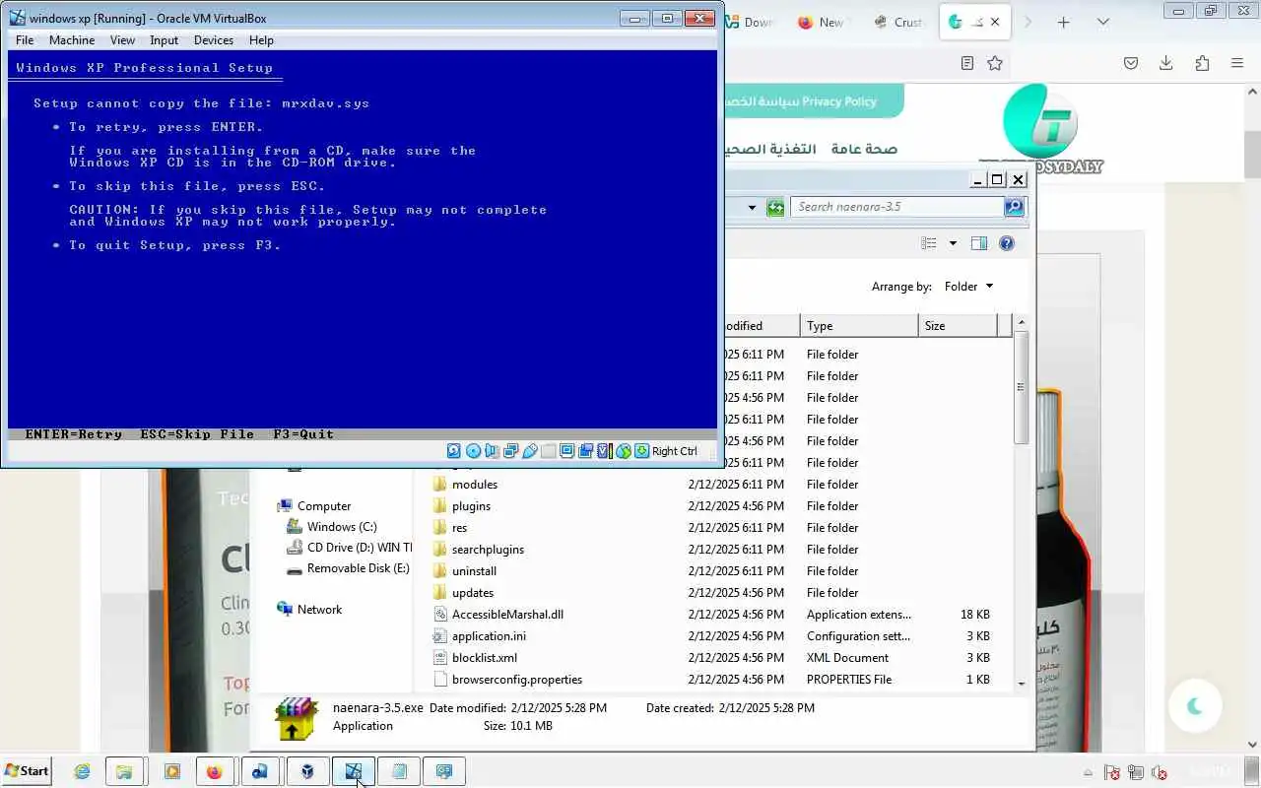Screen dimensions: 1261x788
Task: Click the optical disc icon in VirtualBox status bar
Action: (x=473, y=451)
